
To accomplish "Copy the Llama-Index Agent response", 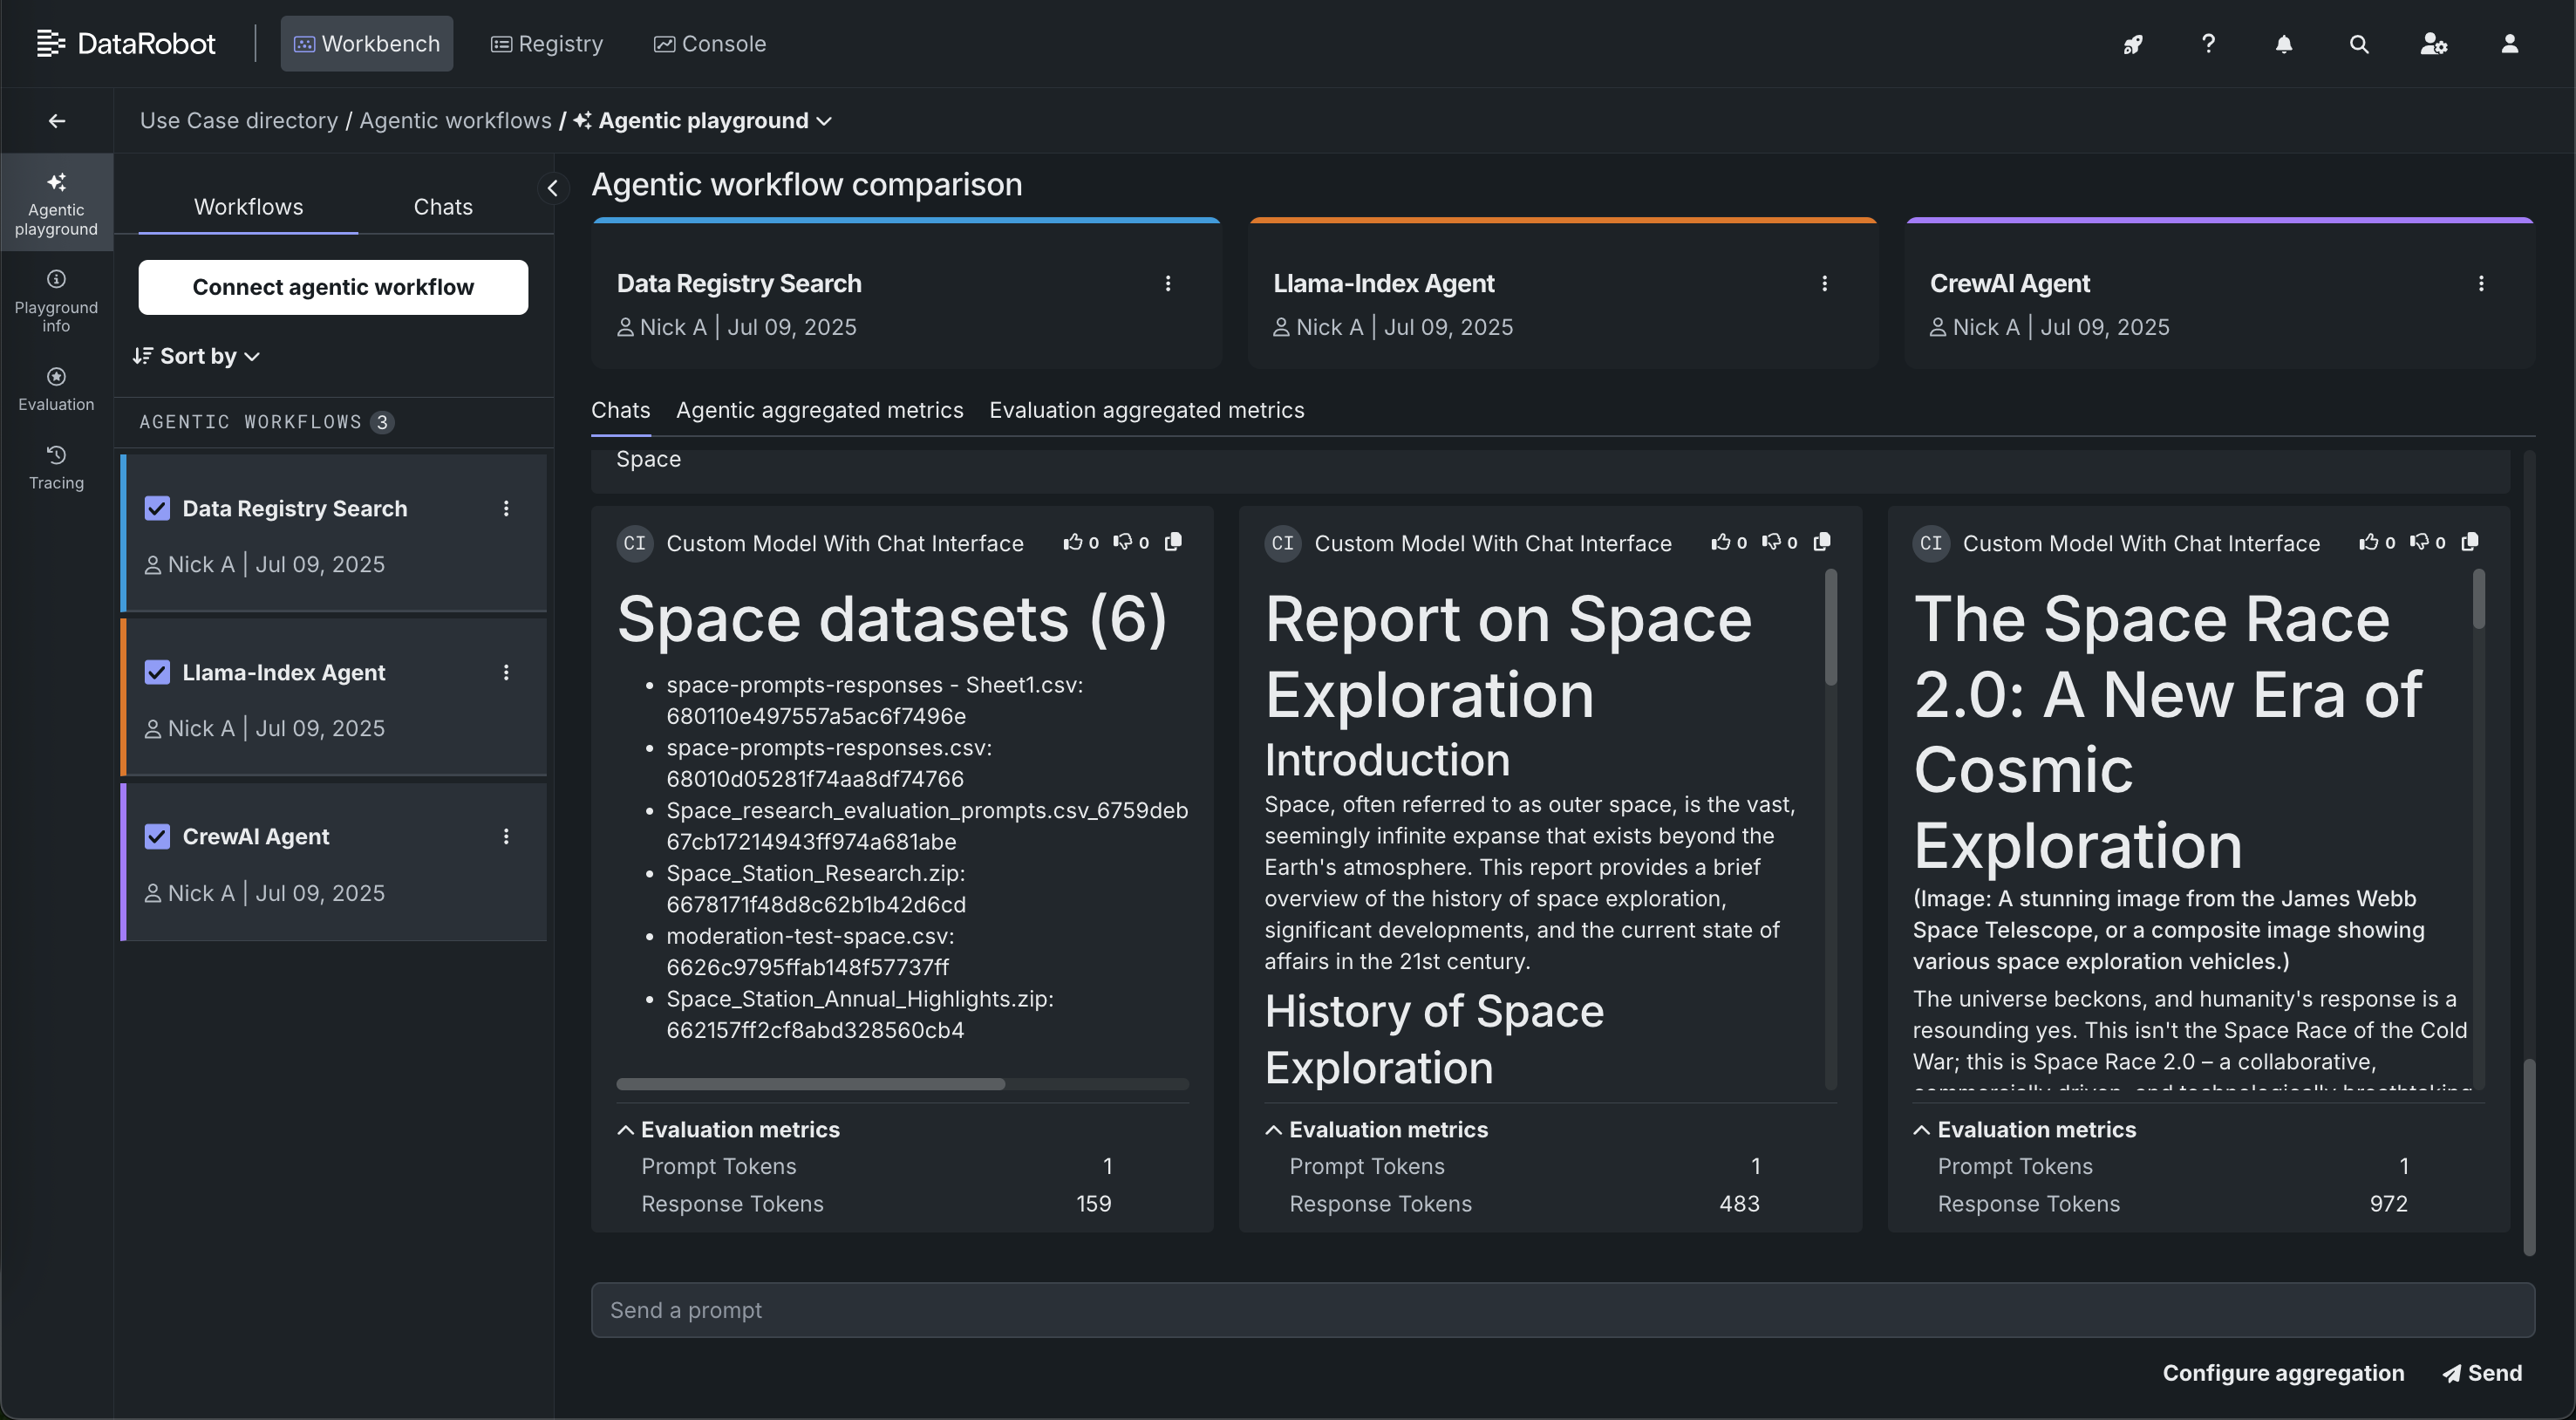I will click(x=1822, y=542).
